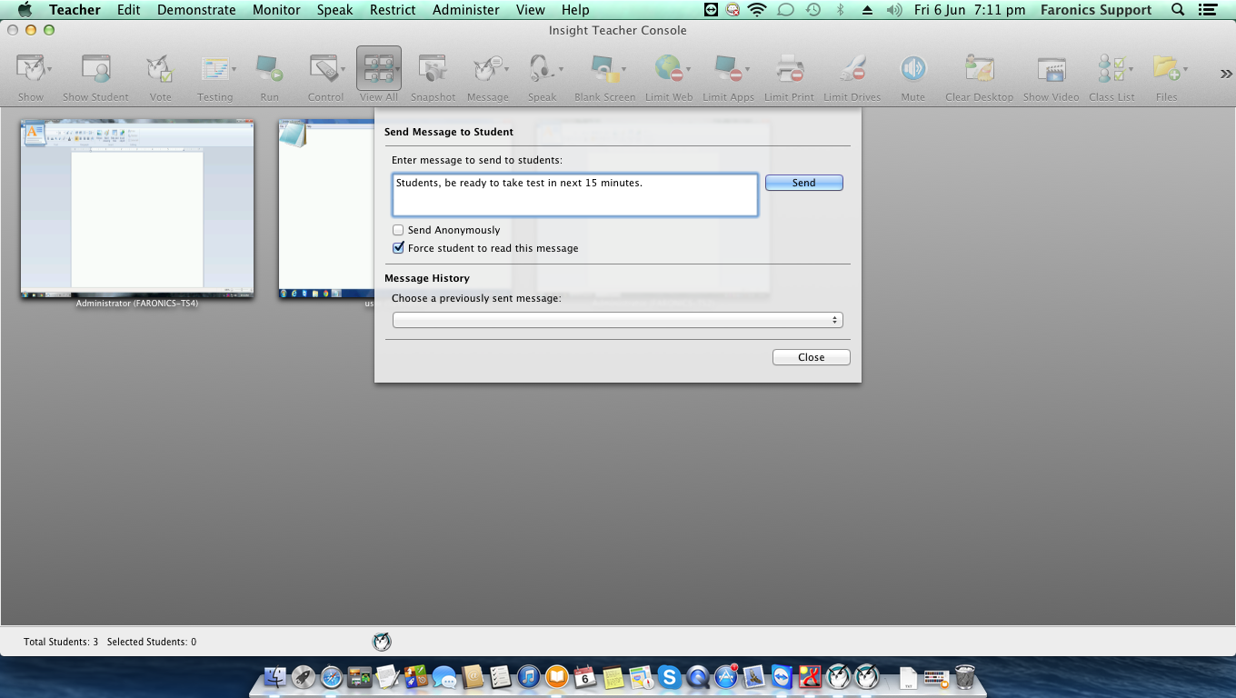Image resolution: width=1236 pixels, height=698 pixels.
Task: Click the Run toolbar icon
Action: [x=269, y=71]
